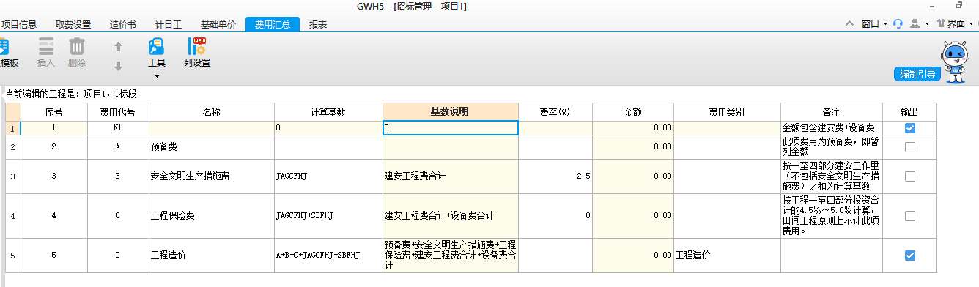Select the 费用汇总 tab
This screenshot has height=287, width=979.
pos(273,24)
